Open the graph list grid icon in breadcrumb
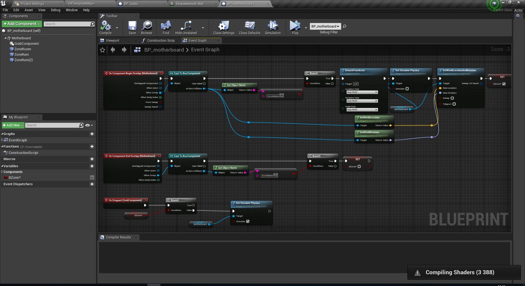525x286 pixels. tap(137, 50)
